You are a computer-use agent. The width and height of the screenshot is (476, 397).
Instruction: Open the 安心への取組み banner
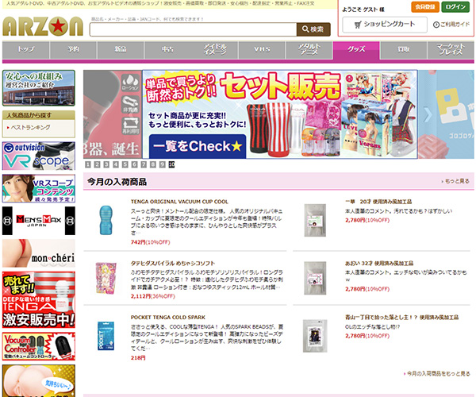pyautogui.click(x=39, y=88)
